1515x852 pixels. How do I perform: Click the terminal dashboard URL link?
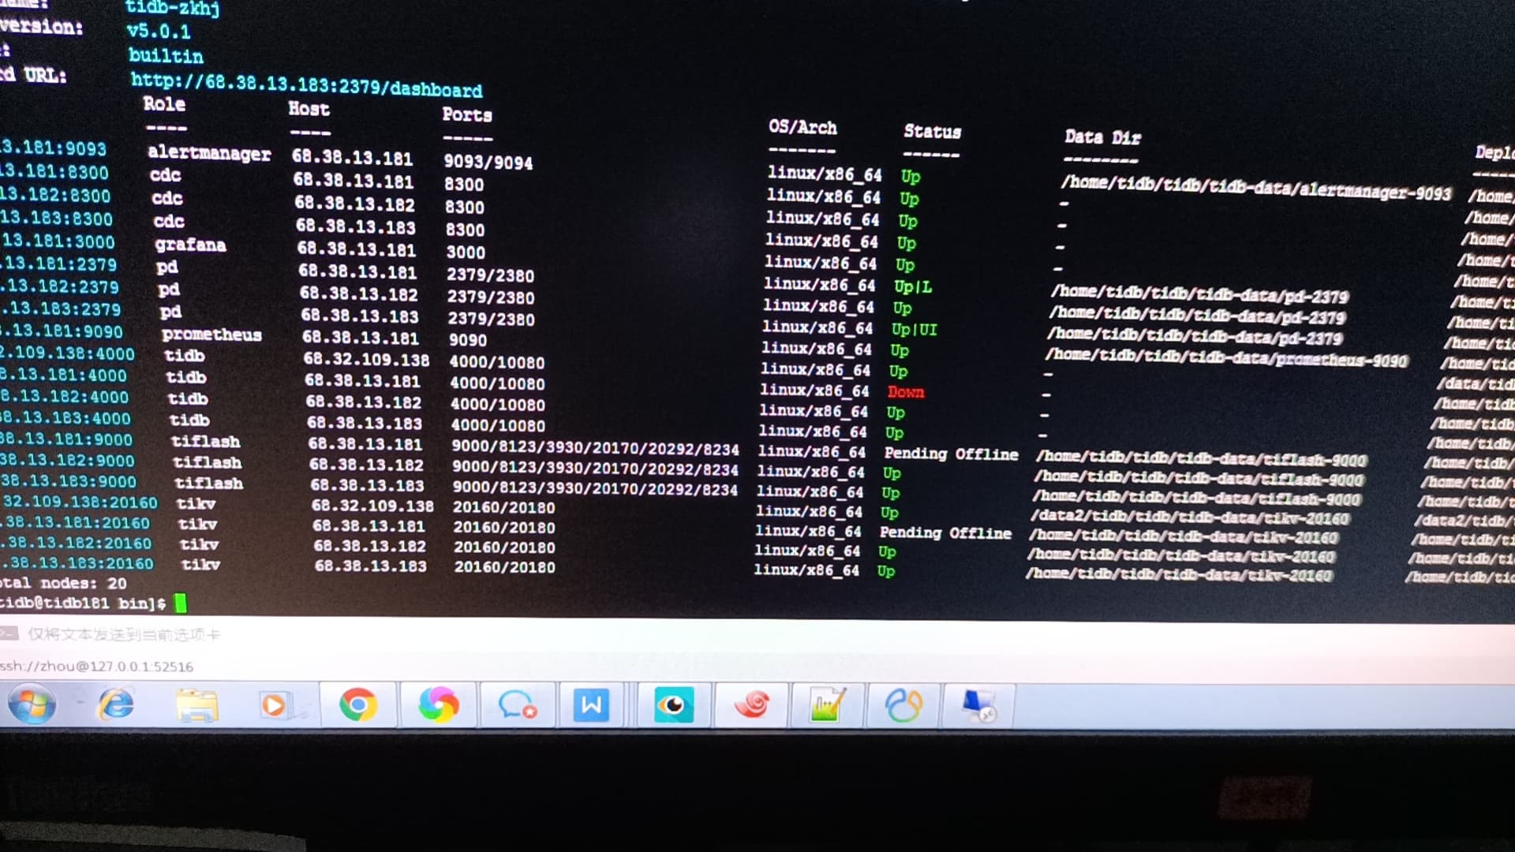coord(306,84)
